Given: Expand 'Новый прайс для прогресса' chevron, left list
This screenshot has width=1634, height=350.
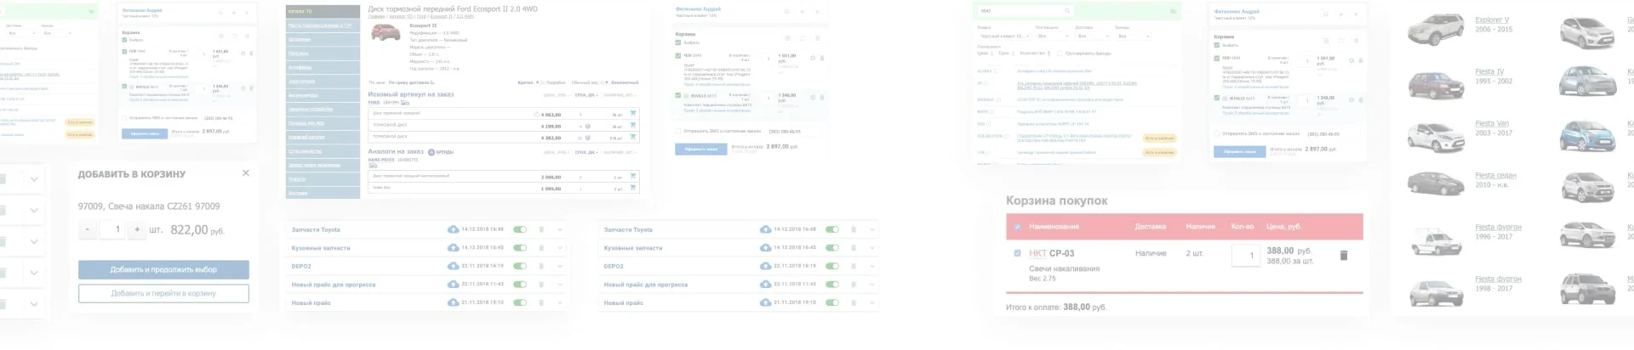Looking at the screenshot, I should tap(560, 285).
